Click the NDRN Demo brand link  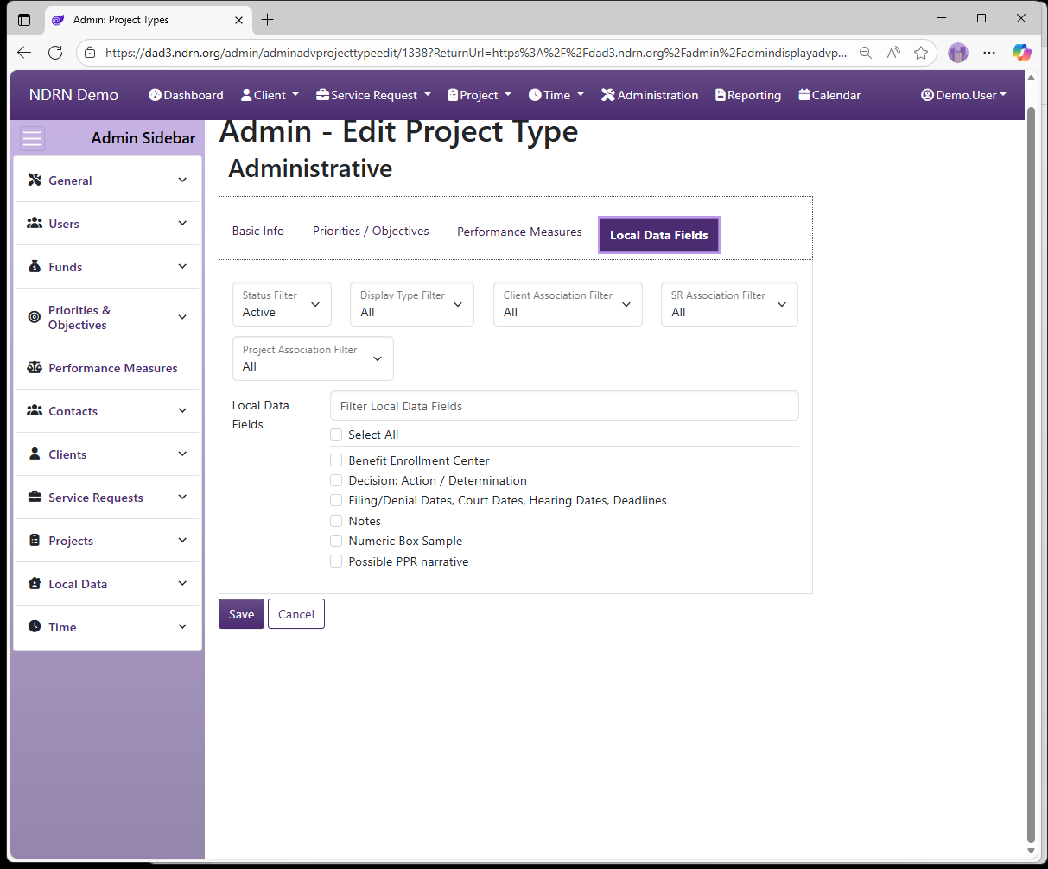pyautogui.click(x=73, y=95)
